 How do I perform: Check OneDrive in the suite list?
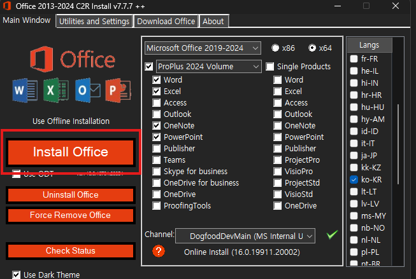[157, 194]
